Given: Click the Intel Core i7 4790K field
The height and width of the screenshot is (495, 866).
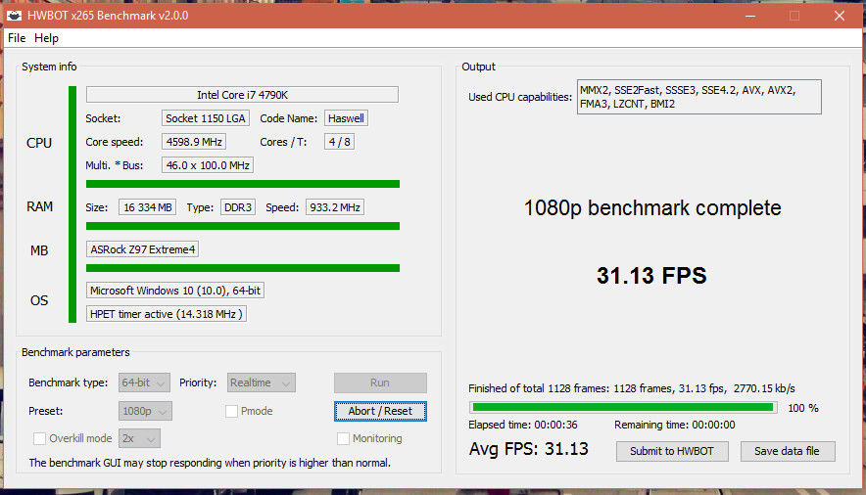Looking at the screenshot, I should (x=242, y=94).
